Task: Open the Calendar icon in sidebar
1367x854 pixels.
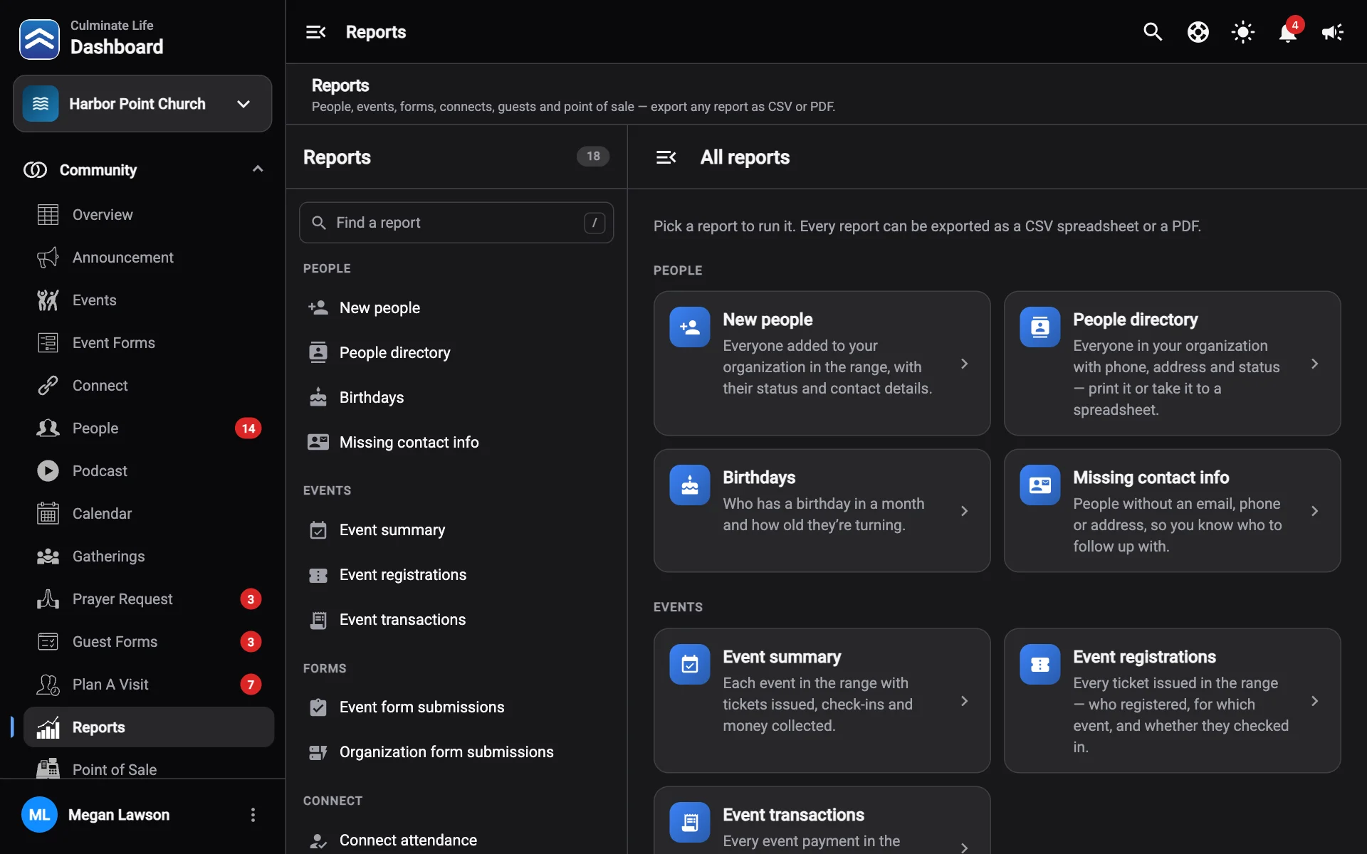Action: [48, 514]
